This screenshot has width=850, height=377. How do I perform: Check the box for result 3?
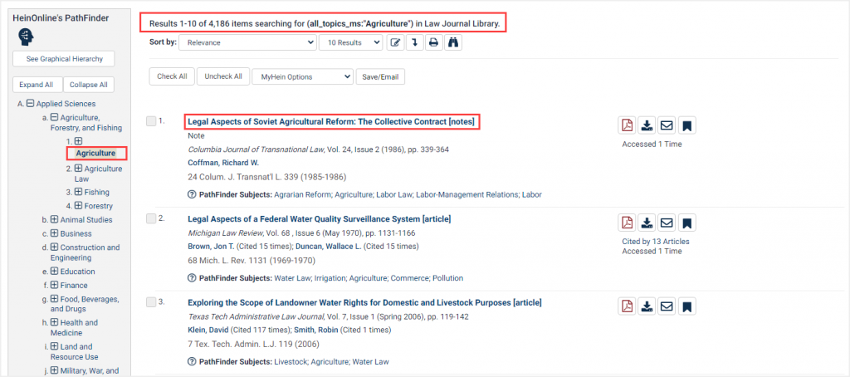[x=151, y=302]
